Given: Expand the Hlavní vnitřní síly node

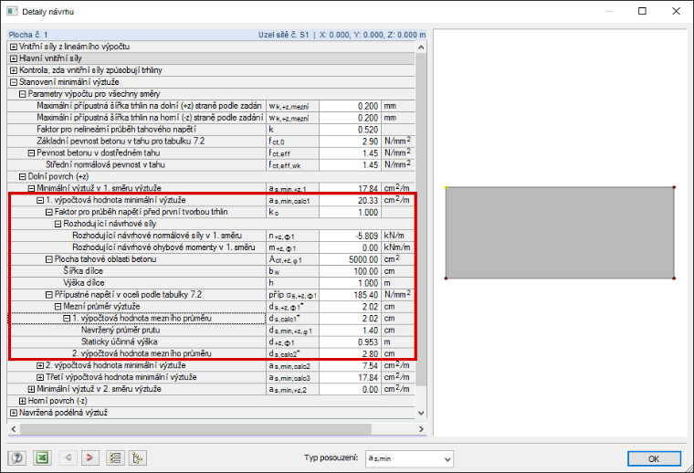Looking at the screenshot, I should click(x=14, y=58).
